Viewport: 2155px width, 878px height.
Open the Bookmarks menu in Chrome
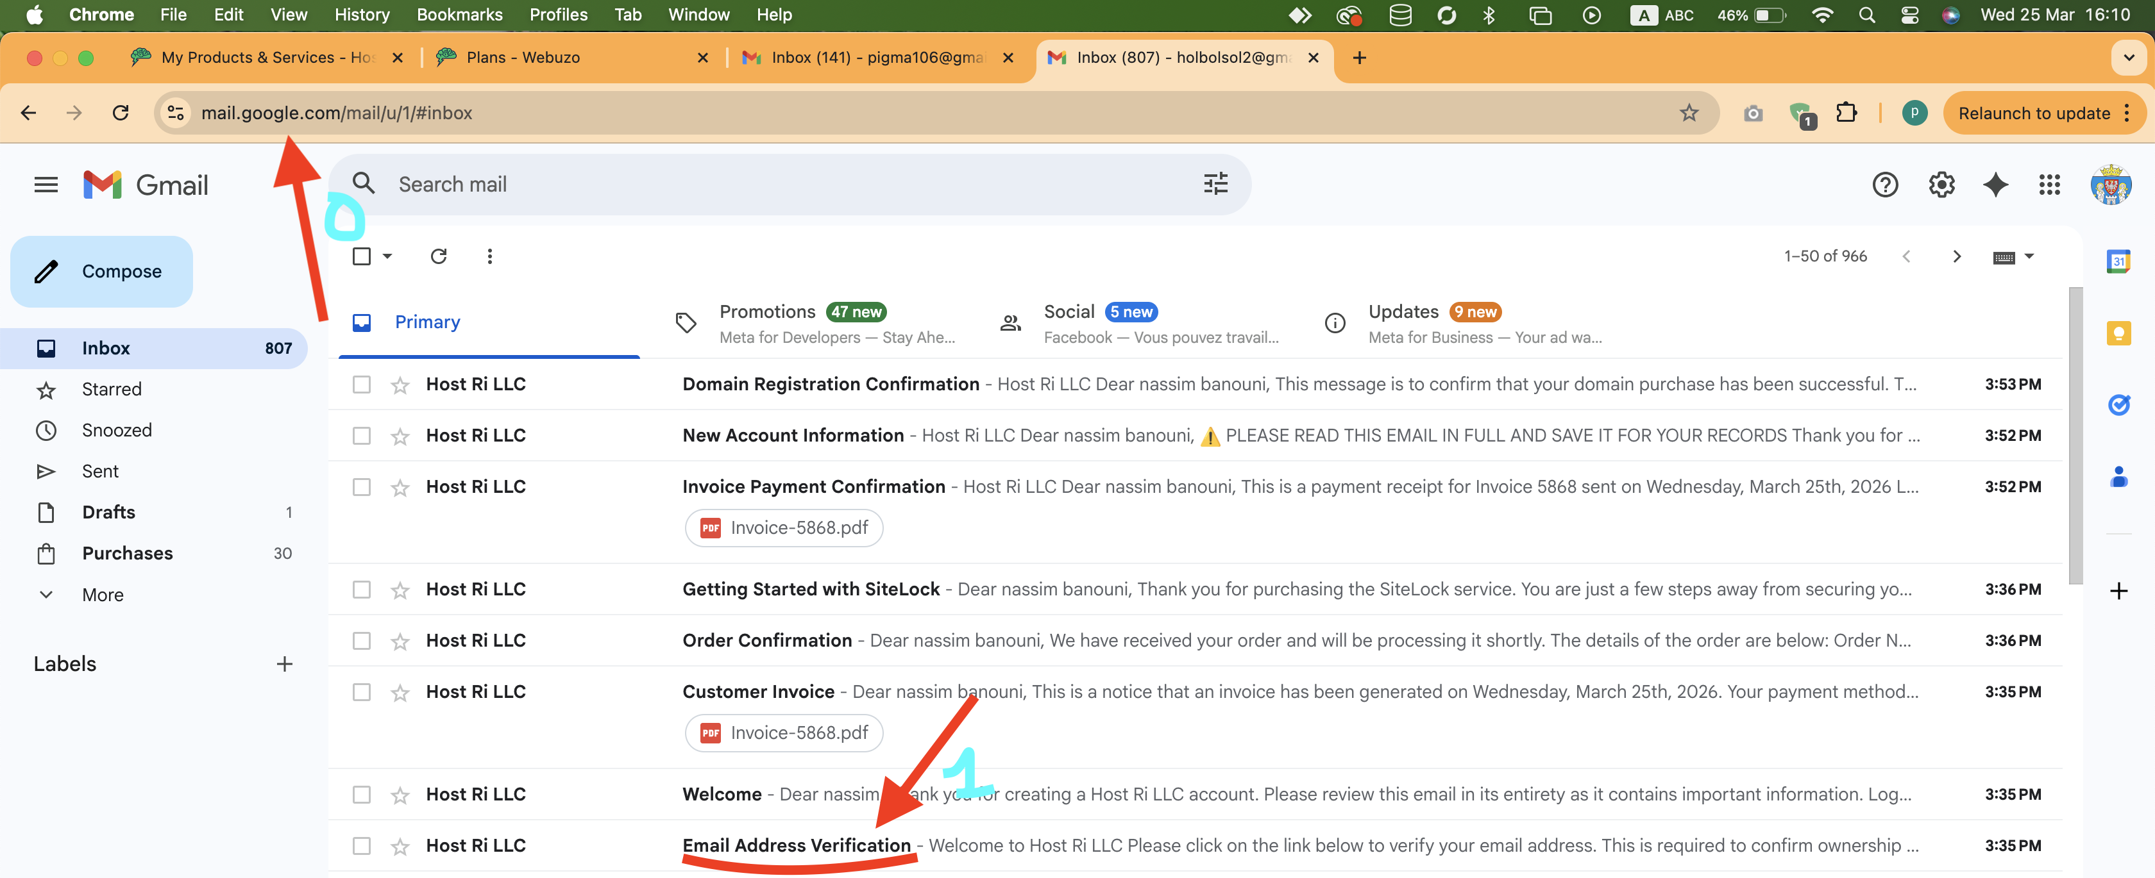point(459,14)
